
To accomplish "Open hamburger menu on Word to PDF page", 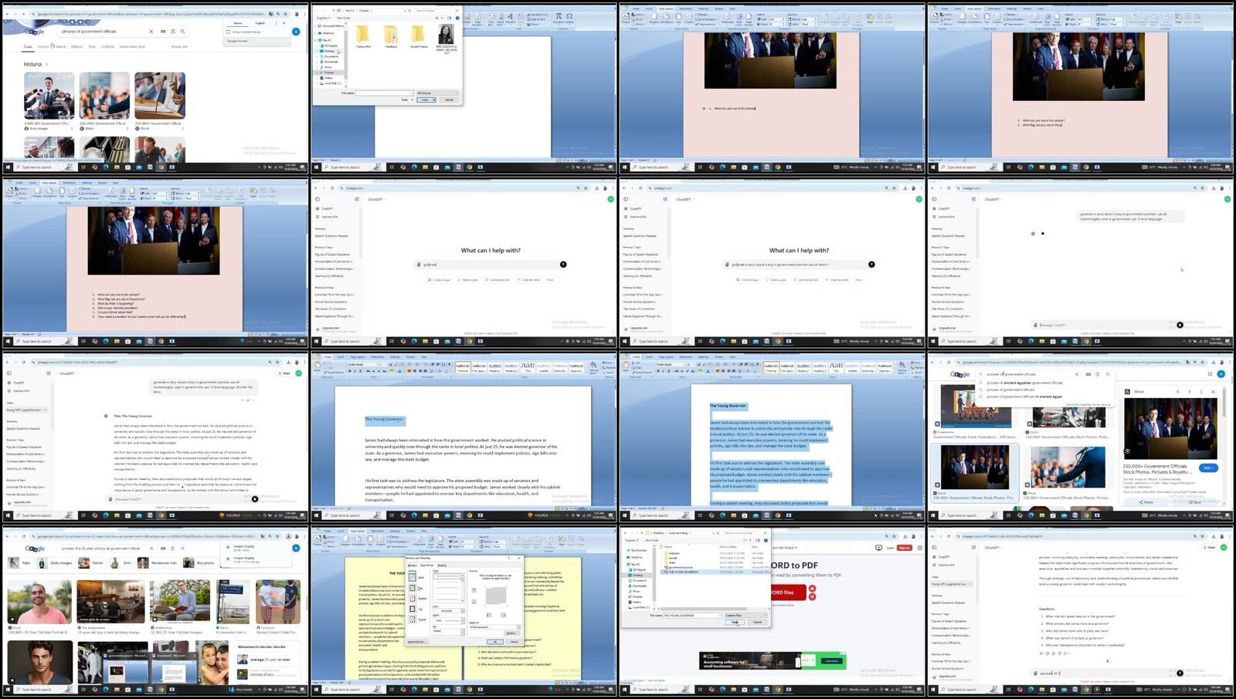I will tap(920, 548).
